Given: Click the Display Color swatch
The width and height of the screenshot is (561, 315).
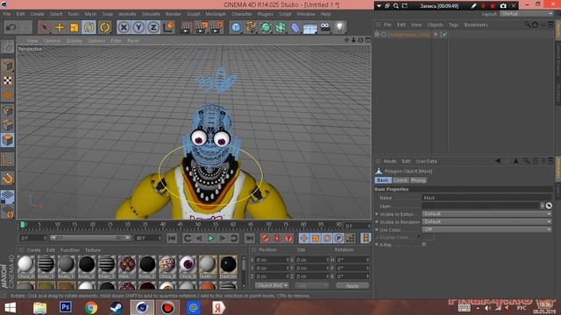Looking at the screenshot, I should (428, 237).
